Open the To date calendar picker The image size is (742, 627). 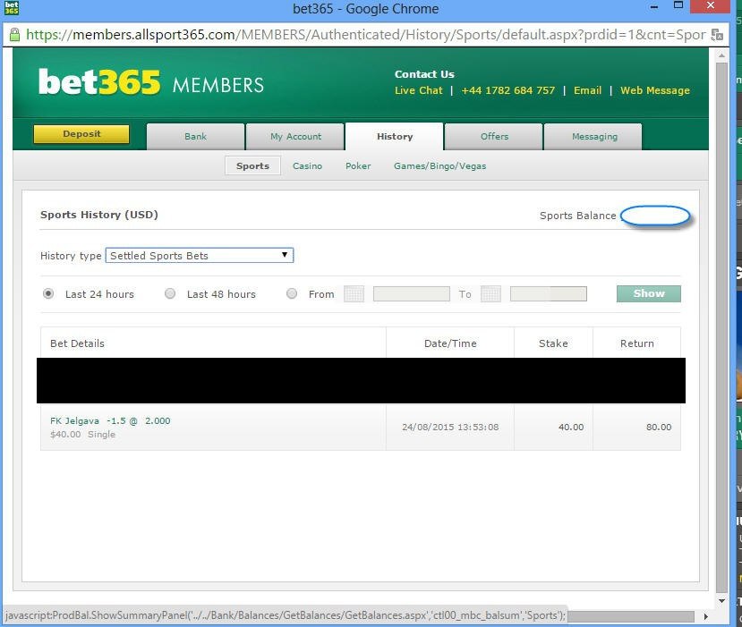[x=490, y=294]
